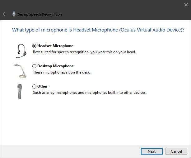Click the desktop microphone illustration
The height and width of the screenshot is (158, 191).
point(20,71)
